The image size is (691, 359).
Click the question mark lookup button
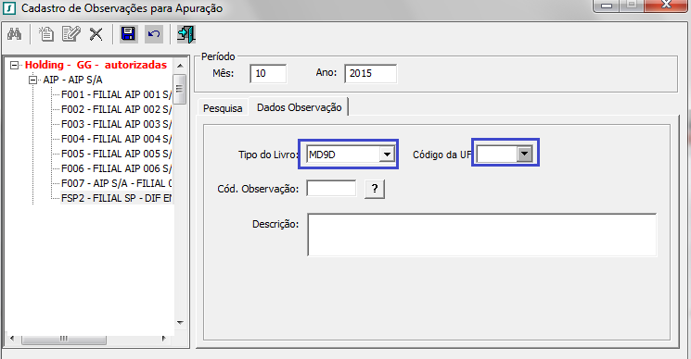pyautogui.click(x=375, y=189)
